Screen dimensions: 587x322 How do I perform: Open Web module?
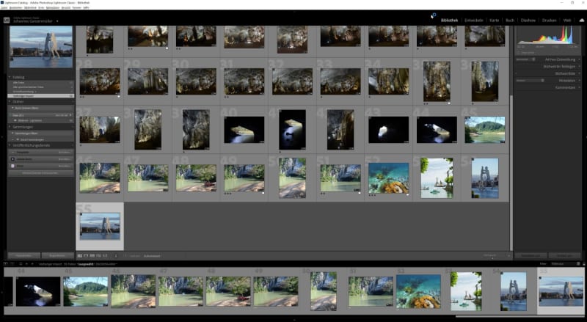pyautogui.click(x=567, y=21)
